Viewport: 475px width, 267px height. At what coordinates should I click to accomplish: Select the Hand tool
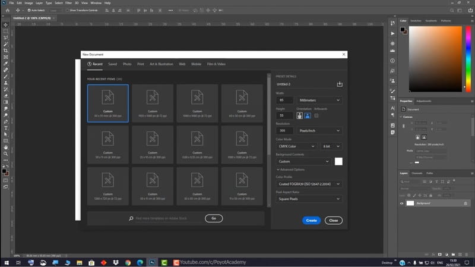click(x=6, y=147)
